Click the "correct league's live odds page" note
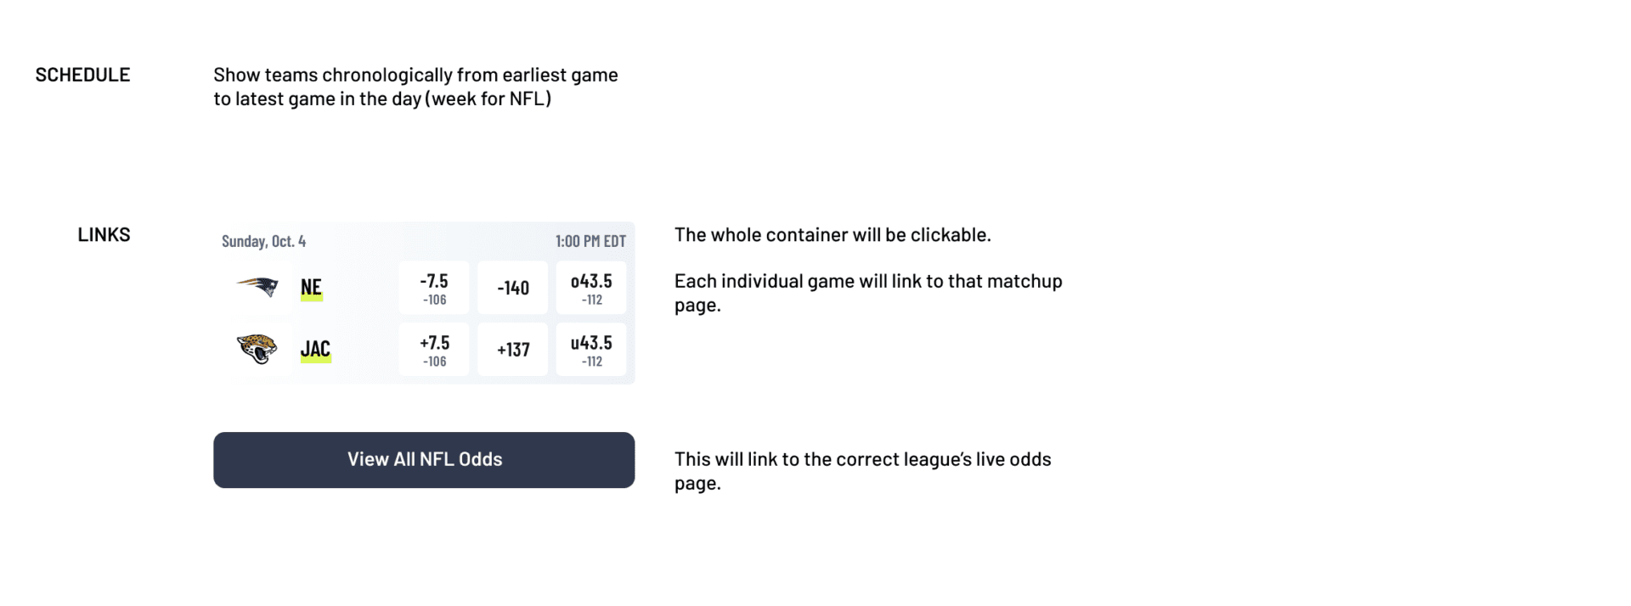This screenshot has width=1631, height=606. [862, 471]
